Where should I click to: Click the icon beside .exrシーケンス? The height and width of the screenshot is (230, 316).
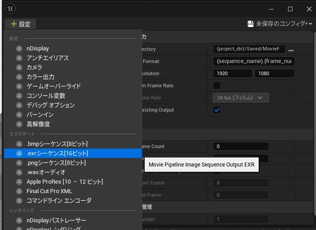[x=19, y=153]
